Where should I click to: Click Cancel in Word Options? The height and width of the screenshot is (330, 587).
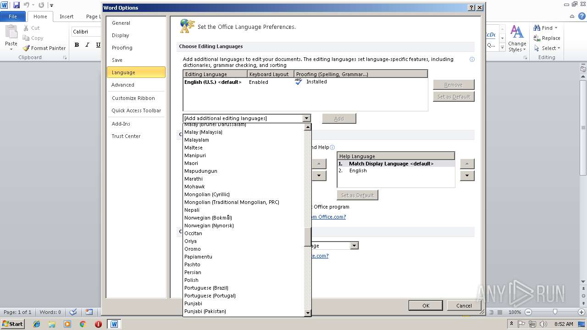tap(464, 306)
